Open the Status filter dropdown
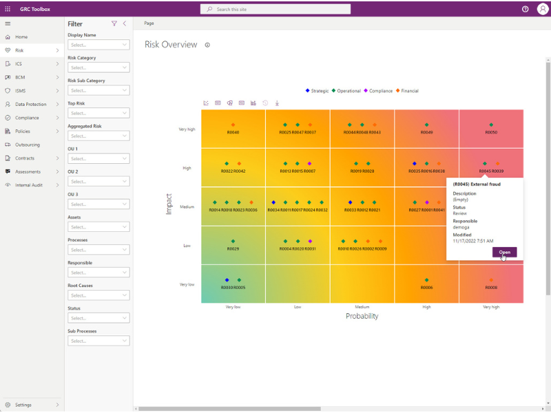The height and width of the screenshot is (413, 551). coord(98,318)
